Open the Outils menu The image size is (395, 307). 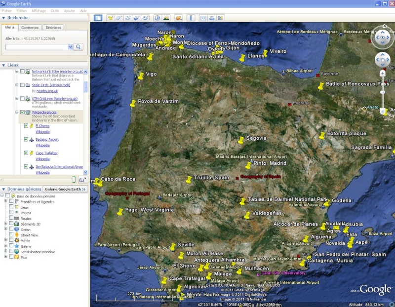[55, 11]
